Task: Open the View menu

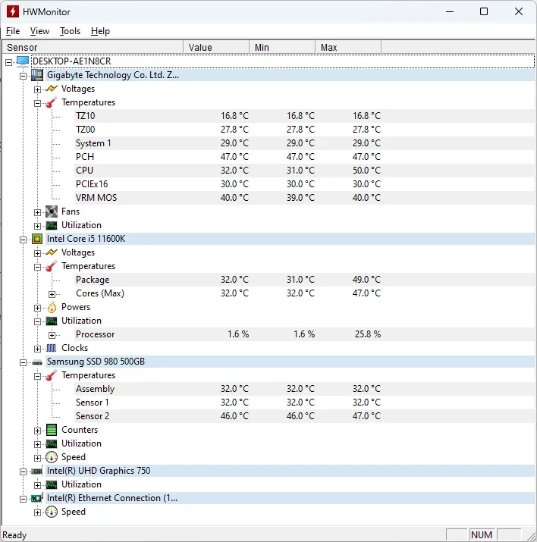Action: (x=39, y=31)
